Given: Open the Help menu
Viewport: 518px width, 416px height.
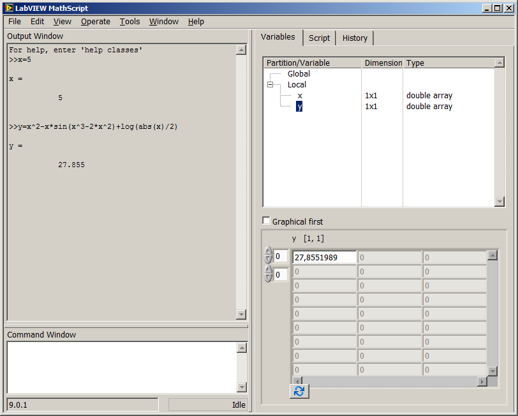Looking at the screenshot, I should (x=196, y=22).
